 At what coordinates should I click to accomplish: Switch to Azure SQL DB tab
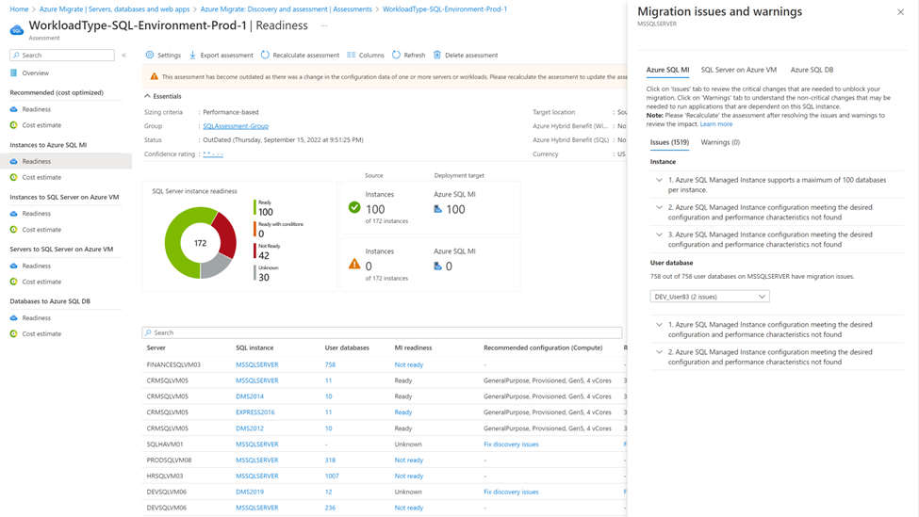(812, 70)
